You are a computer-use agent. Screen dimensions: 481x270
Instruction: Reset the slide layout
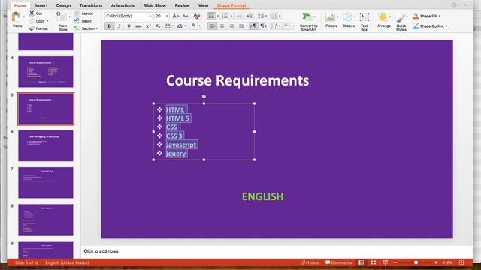[x=83, y=21]
